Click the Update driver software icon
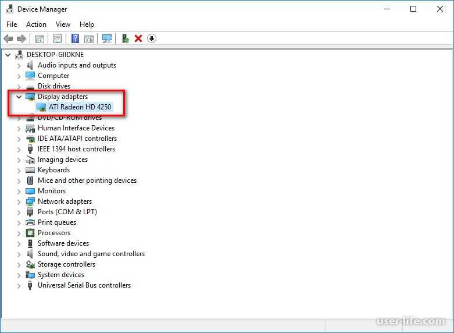454x333 pixels. coord(126,38)
